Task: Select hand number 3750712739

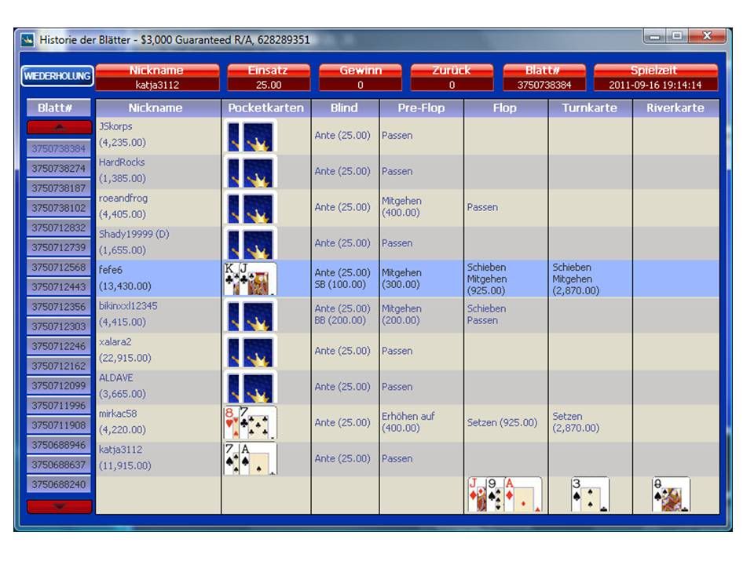Action: coord(59,247)
